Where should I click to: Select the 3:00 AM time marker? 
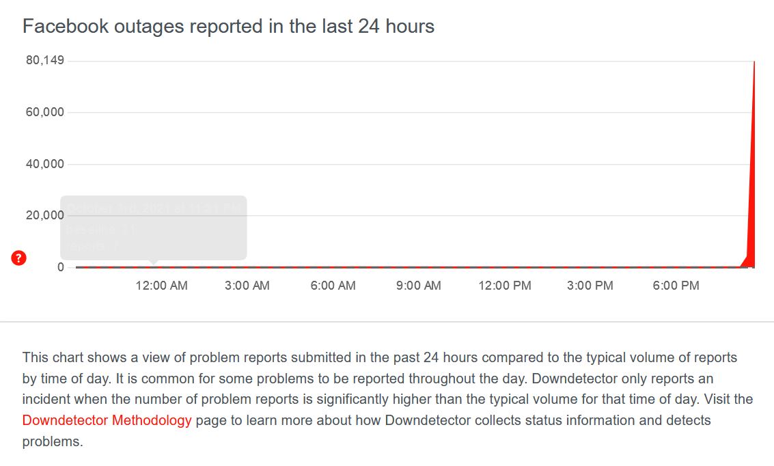click(247, 286)
